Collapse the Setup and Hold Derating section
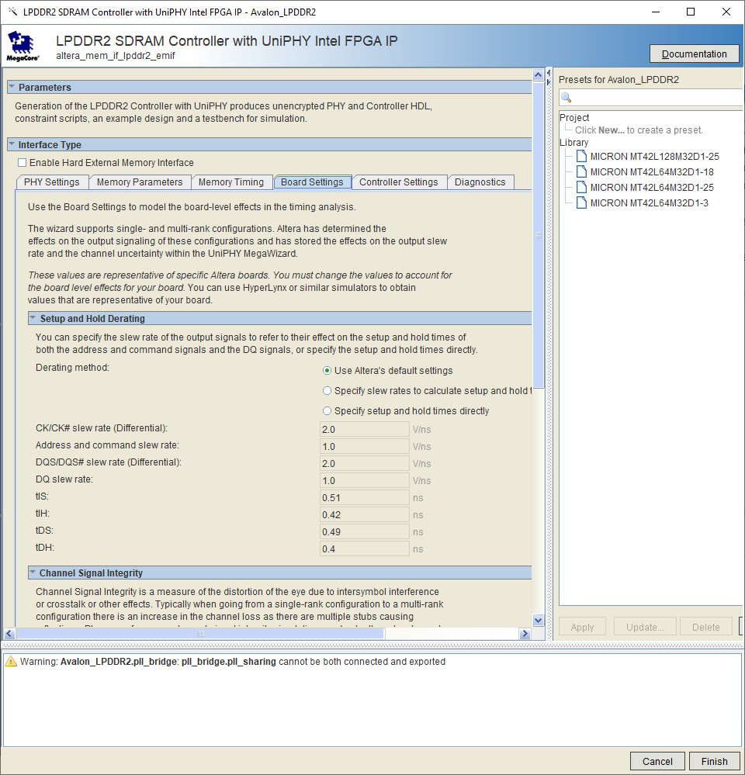The height and width of the screenshot is (775, 745). click(x=33, y=318)
